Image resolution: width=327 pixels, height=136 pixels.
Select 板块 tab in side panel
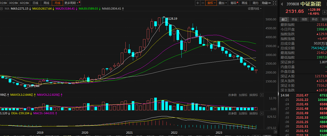tap(324, 19)
